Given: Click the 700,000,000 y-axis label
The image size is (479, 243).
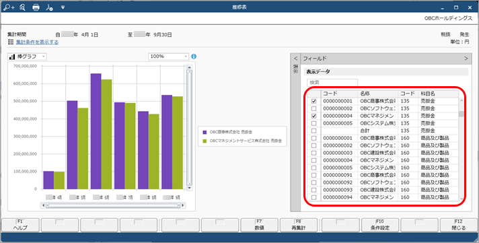Looking at the screenshot, I should tap(25, 66).
